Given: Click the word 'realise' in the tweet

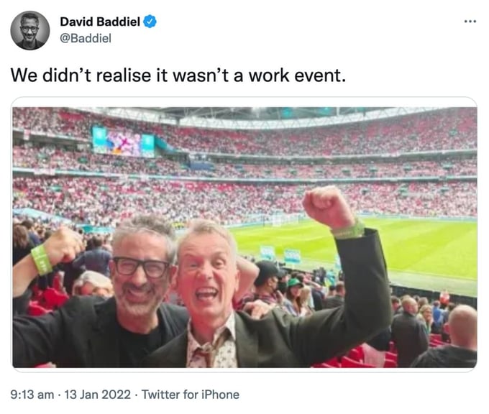Looking at the screenshot, I should pos(124,75).
